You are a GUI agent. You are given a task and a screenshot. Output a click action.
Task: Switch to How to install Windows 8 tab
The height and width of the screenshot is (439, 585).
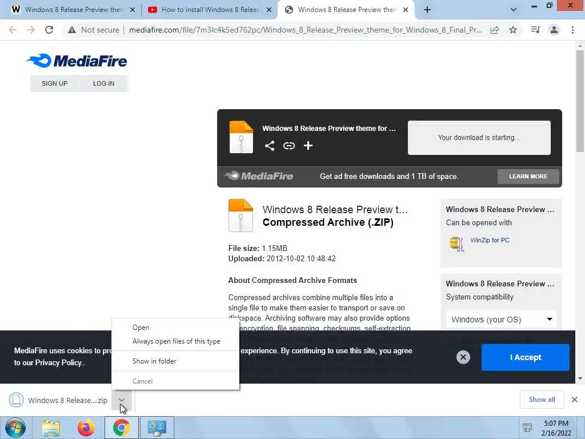pyautogui.click(x=209, y=10)
